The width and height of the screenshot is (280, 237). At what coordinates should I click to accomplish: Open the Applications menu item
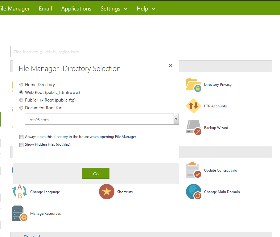pos(76,9)
